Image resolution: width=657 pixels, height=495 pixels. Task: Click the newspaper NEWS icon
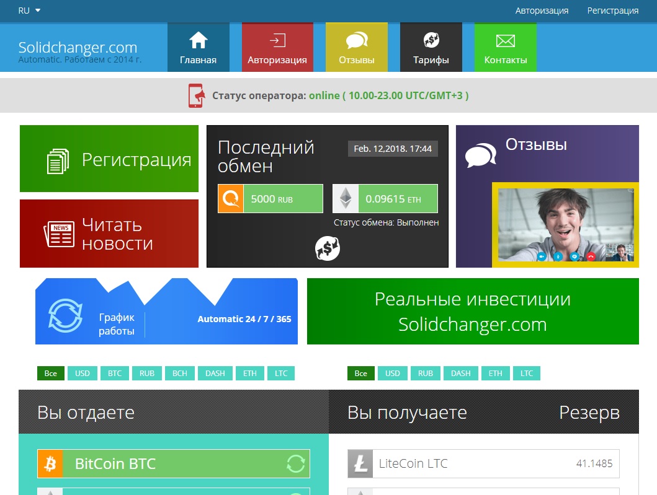[59, 234]
